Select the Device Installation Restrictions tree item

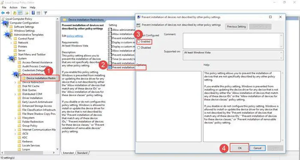point(41,78)
